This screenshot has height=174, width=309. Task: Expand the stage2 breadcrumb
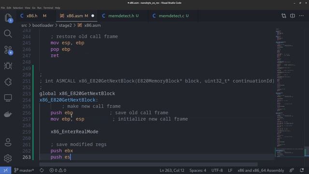pos(65,26)
